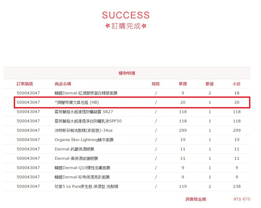Screen dimensions: 261x208
Task: Click the flower icon left of 訂購完成
Action: click(x=108, y=26)
